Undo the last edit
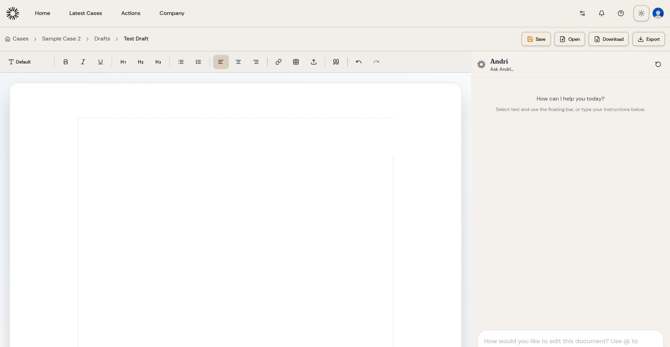This screenshot has height=347, width=670. click(x=358, y=62)
